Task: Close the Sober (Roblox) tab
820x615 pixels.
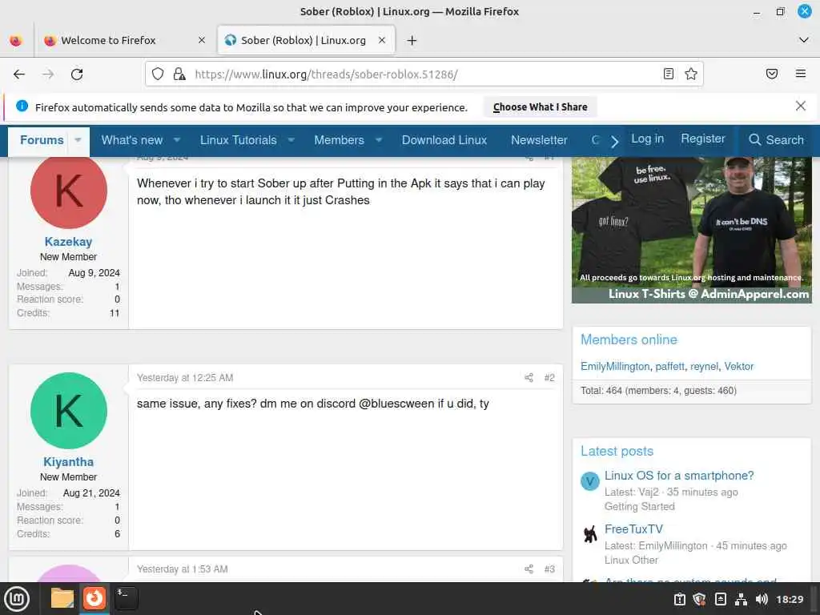Action: click(382, 40)
